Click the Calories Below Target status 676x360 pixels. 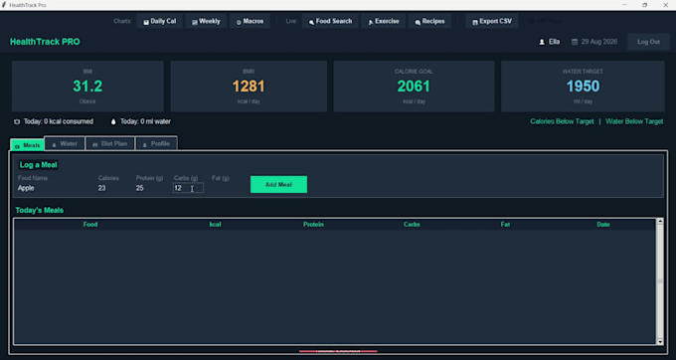[562, 121]
